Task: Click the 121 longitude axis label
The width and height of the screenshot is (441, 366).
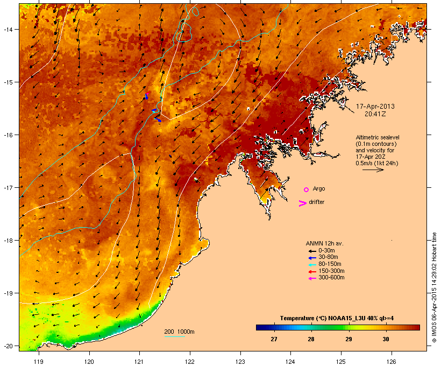Action: click(x=139, y=362)
